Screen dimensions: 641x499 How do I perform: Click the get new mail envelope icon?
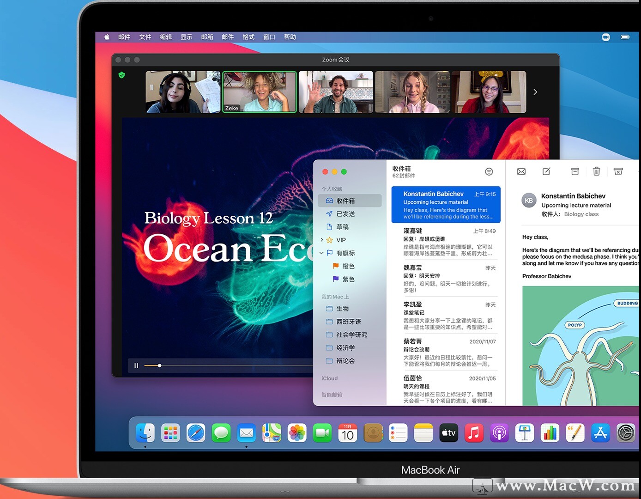[521, 171]
